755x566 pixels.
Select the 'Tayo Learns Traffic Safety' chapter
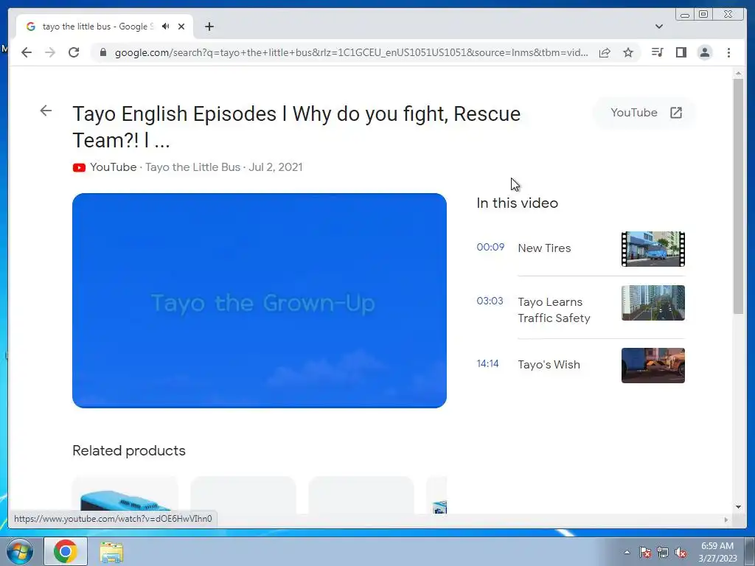click(x=554, y=310)
